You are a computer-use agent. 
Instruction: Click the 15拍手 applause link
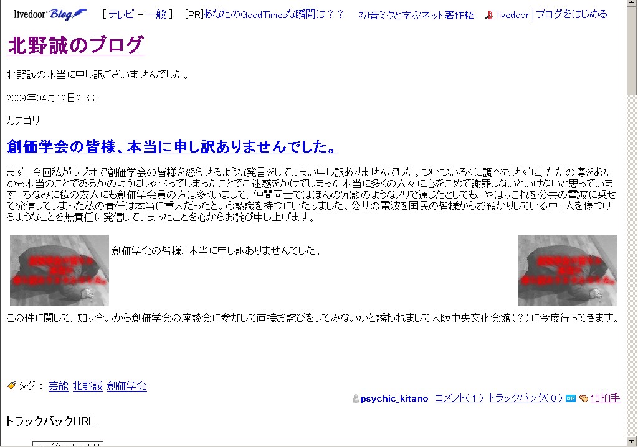pos(606,398)
